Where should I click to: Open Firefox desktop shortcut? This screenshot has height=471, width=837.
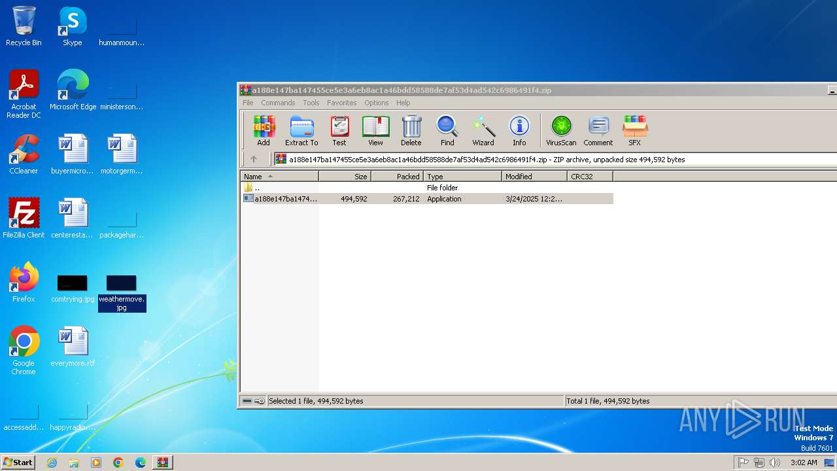click(x=24, y=283)
